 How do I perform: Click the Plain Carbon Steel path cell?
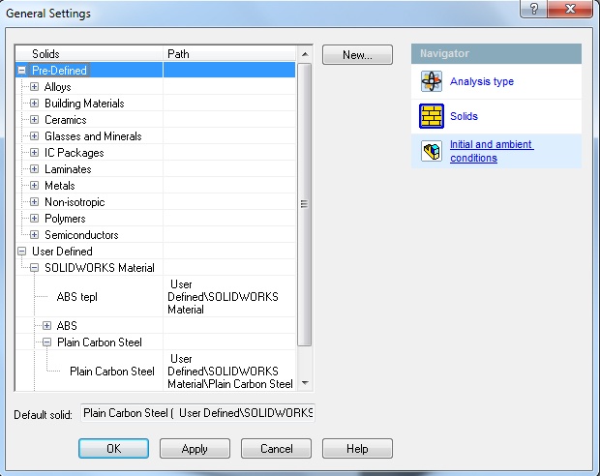tap(229, 372)
